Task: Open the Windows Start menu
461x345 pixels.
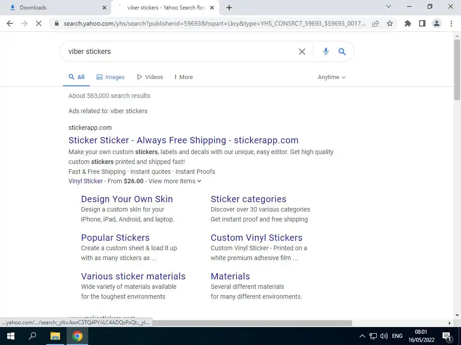Action: [x=11, y=336]
